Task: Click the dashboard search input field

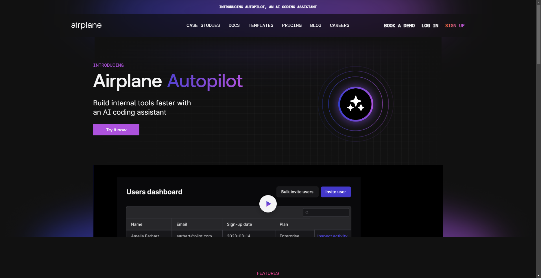Action: [326, 212]
